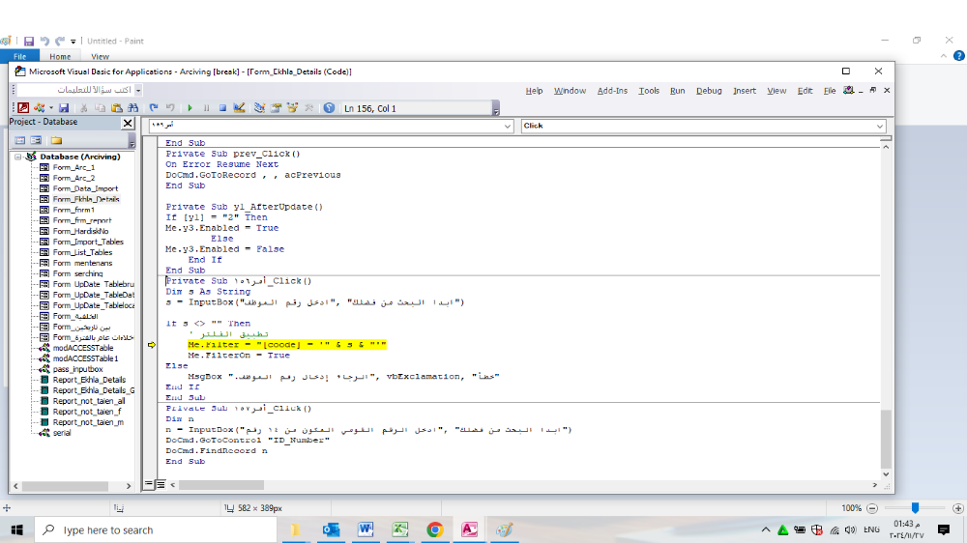Open Google Chrome from the taskbar

click(435, 529)
